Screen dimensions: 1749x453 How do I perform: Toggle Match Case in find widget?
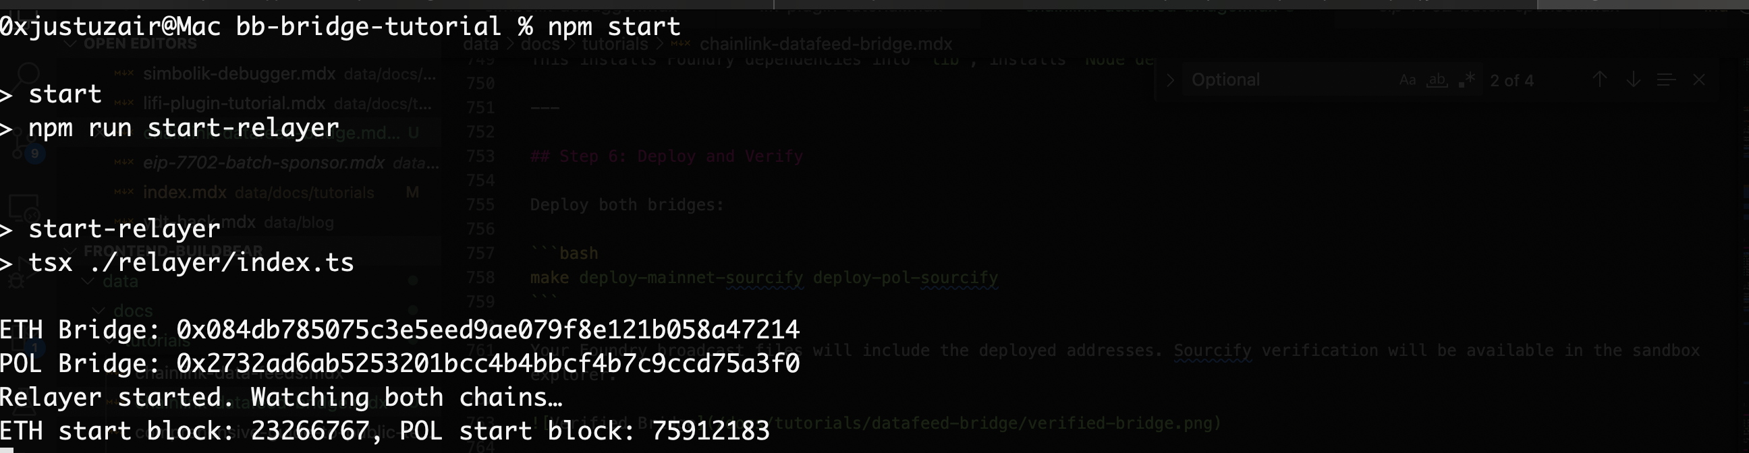(1408, 80)
